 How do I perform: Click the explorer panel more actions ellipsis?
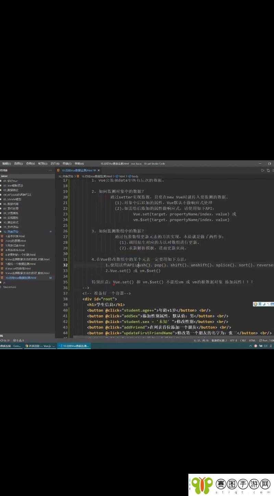50,170
